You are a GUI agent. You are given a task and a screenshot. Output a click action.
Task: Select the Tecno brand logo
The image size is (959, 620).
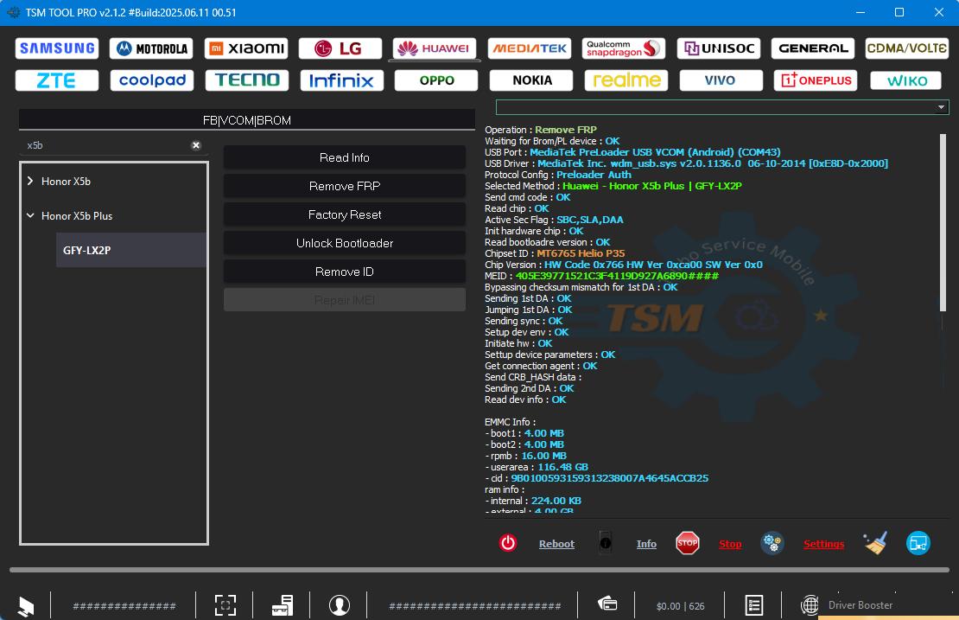point(246,80)
